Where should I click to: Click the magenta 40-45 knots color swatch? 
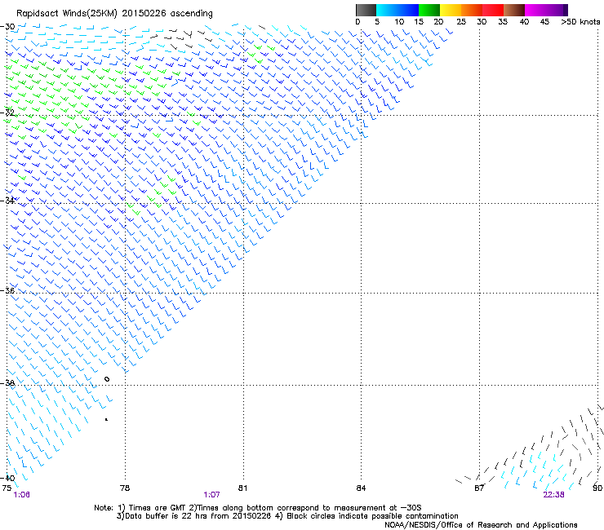coord(535,10)
